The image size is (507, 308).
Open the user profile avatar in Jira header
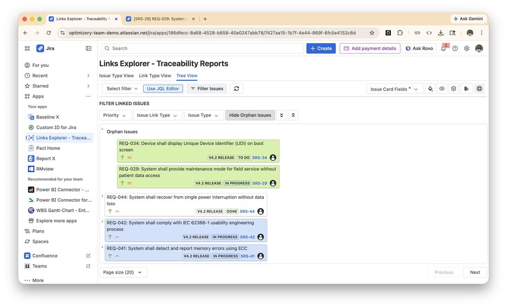[479, 49]
